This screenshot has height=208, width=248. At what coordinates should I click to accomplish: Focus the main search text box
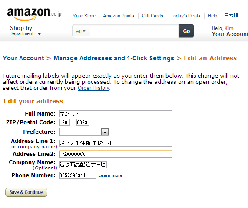[x=134, y=31]
